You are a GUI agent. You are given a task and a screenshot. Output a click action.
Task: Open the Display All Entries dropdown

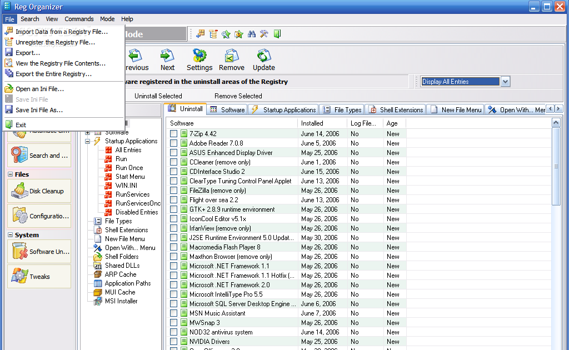click(x=505, y=82)
